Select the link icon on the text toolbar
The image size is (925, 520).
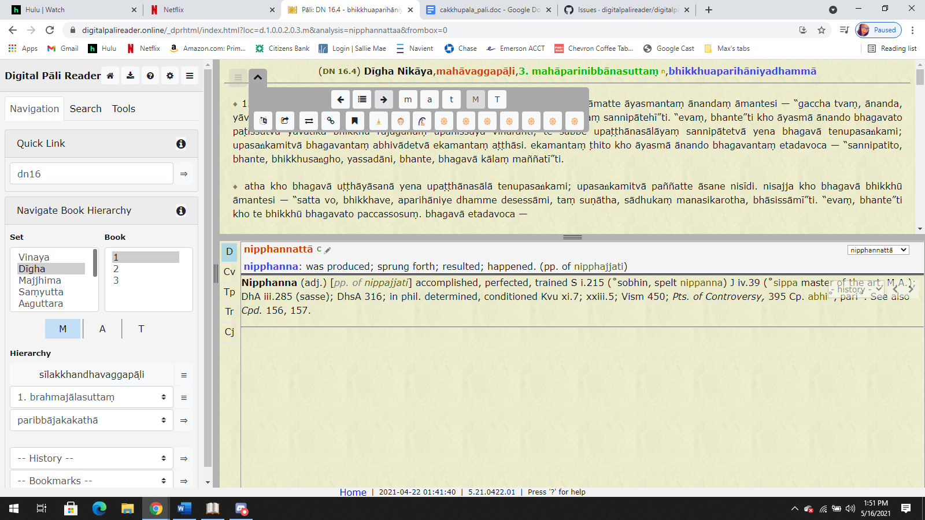[x=331, y=121]
